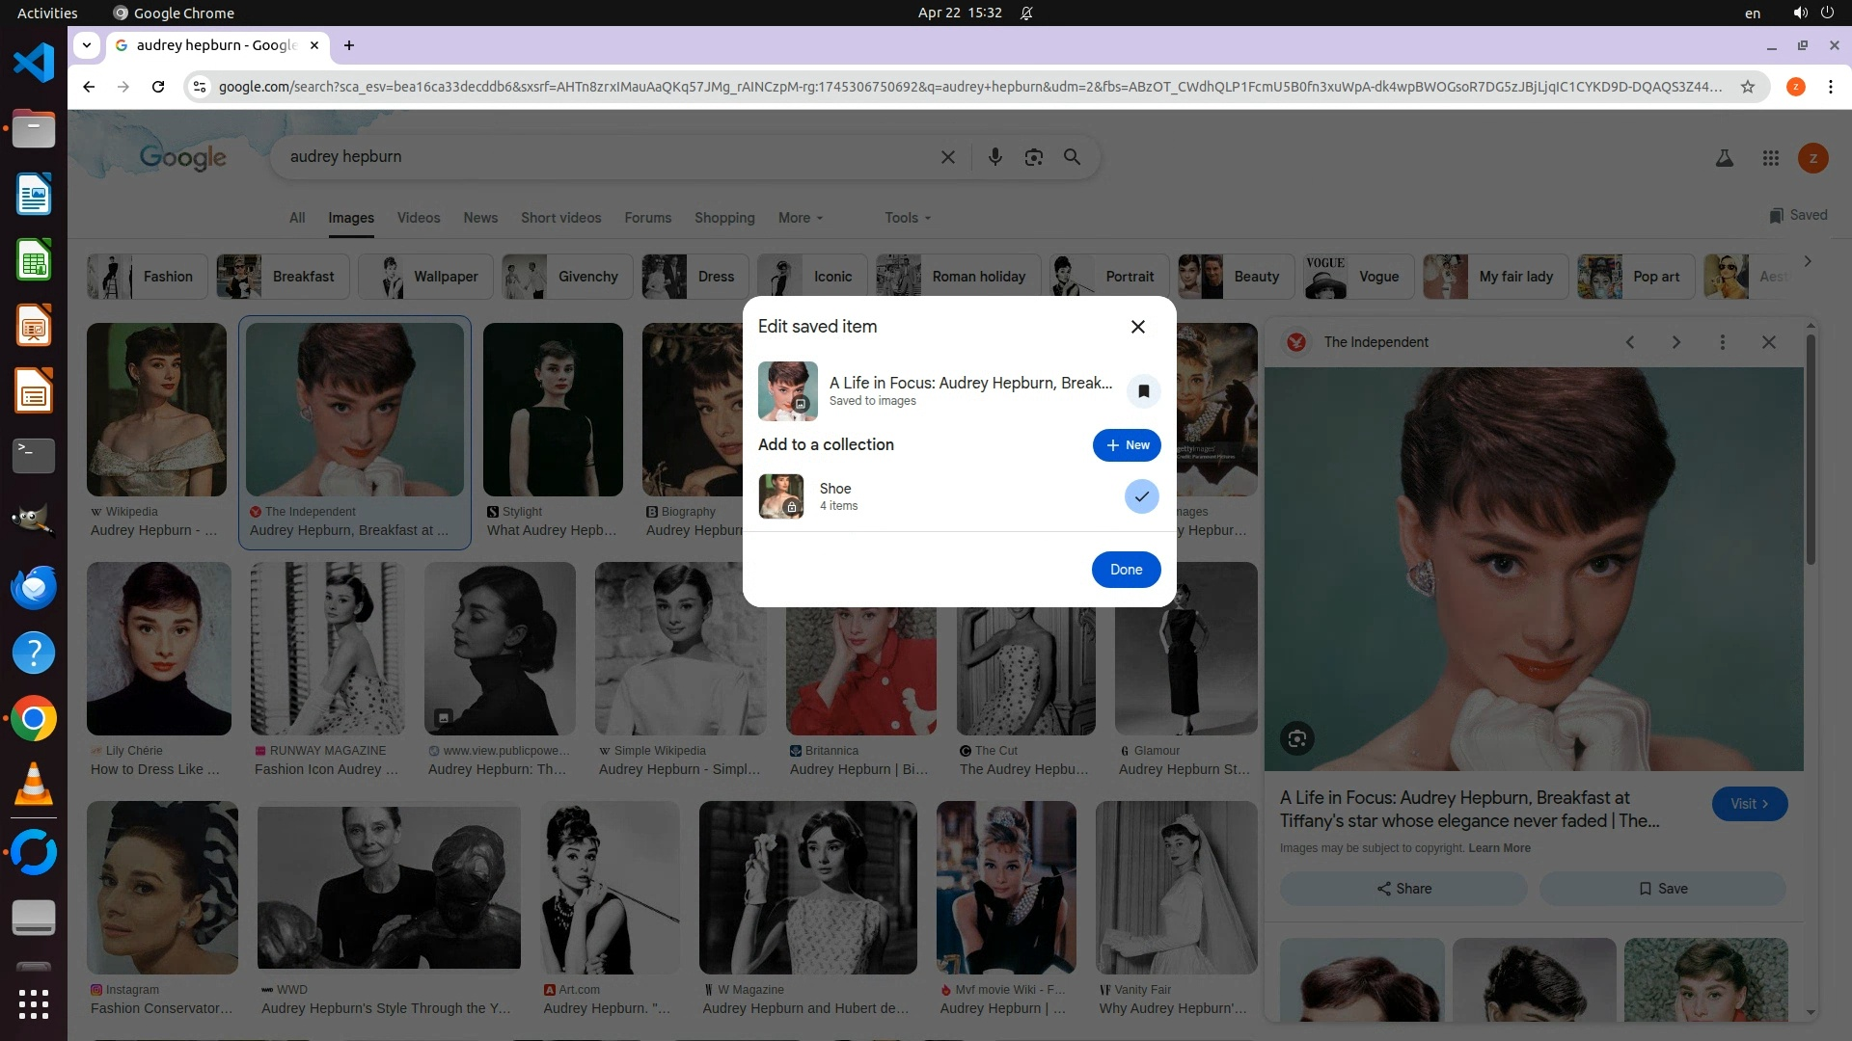Toggle notification bell in top bar
This screenshot has height=1041, width=1852.
pos(1026,13)
